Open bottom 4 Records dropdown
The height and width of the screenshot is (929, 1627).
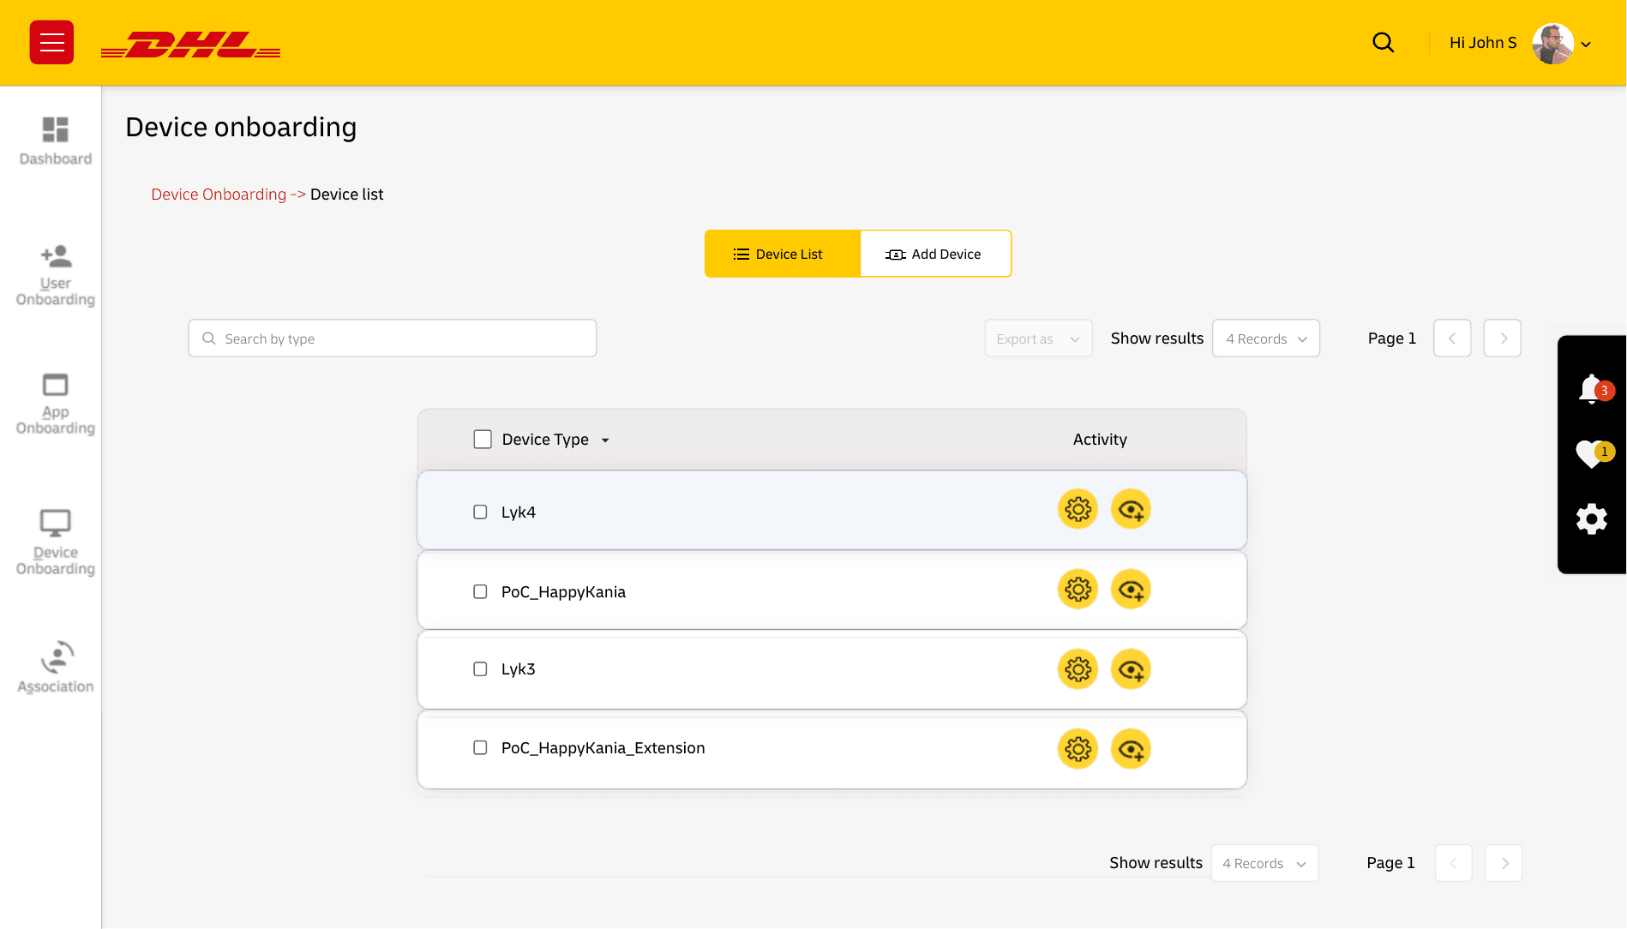pyautogui.click(x=1264, y=863)
